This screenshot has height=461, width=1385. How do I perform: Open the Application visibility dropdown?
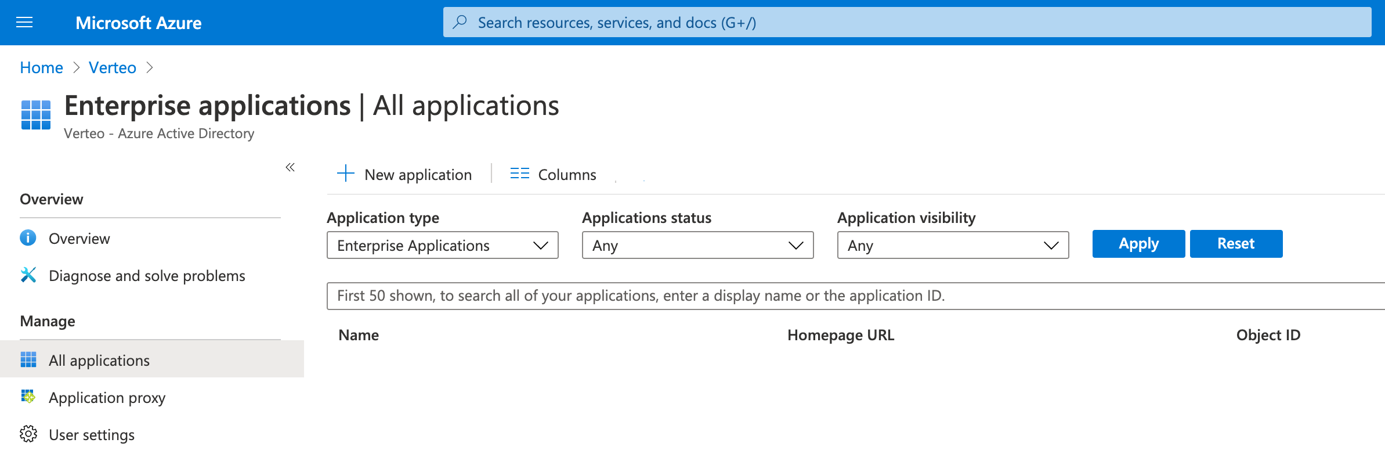(953, 246)
